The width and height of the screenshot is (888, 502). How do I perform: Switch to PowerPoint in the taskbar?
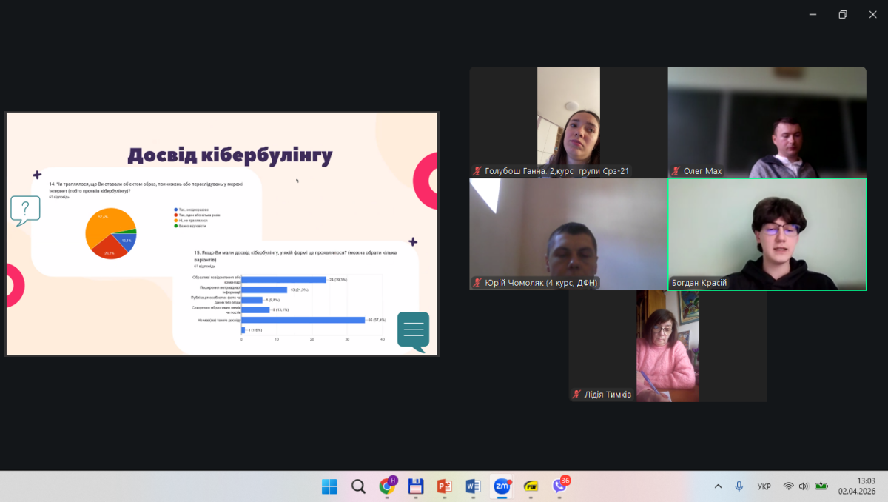444,486
